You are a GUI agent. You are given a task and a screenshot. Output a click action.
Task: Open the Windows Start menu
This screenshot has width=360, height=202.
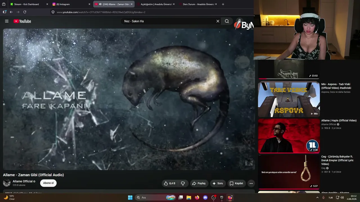130,198
